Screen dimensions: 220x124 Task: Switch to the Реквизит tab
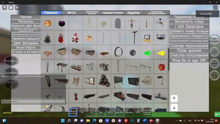51,13
